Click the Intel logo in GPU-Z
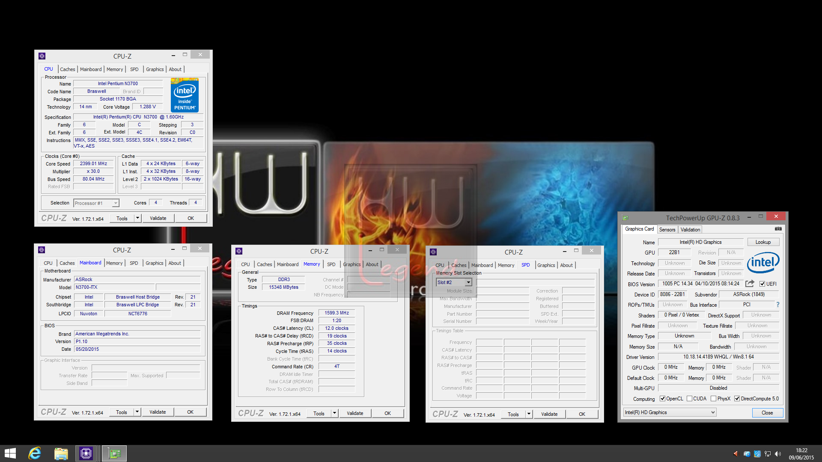Viewport: 822px width, 462px height. 763,262
